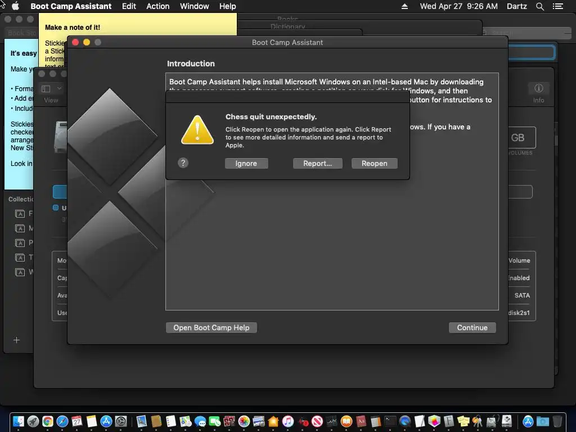Open Terminal from the Dock
The image size is (576, 432).
(390, 421)
